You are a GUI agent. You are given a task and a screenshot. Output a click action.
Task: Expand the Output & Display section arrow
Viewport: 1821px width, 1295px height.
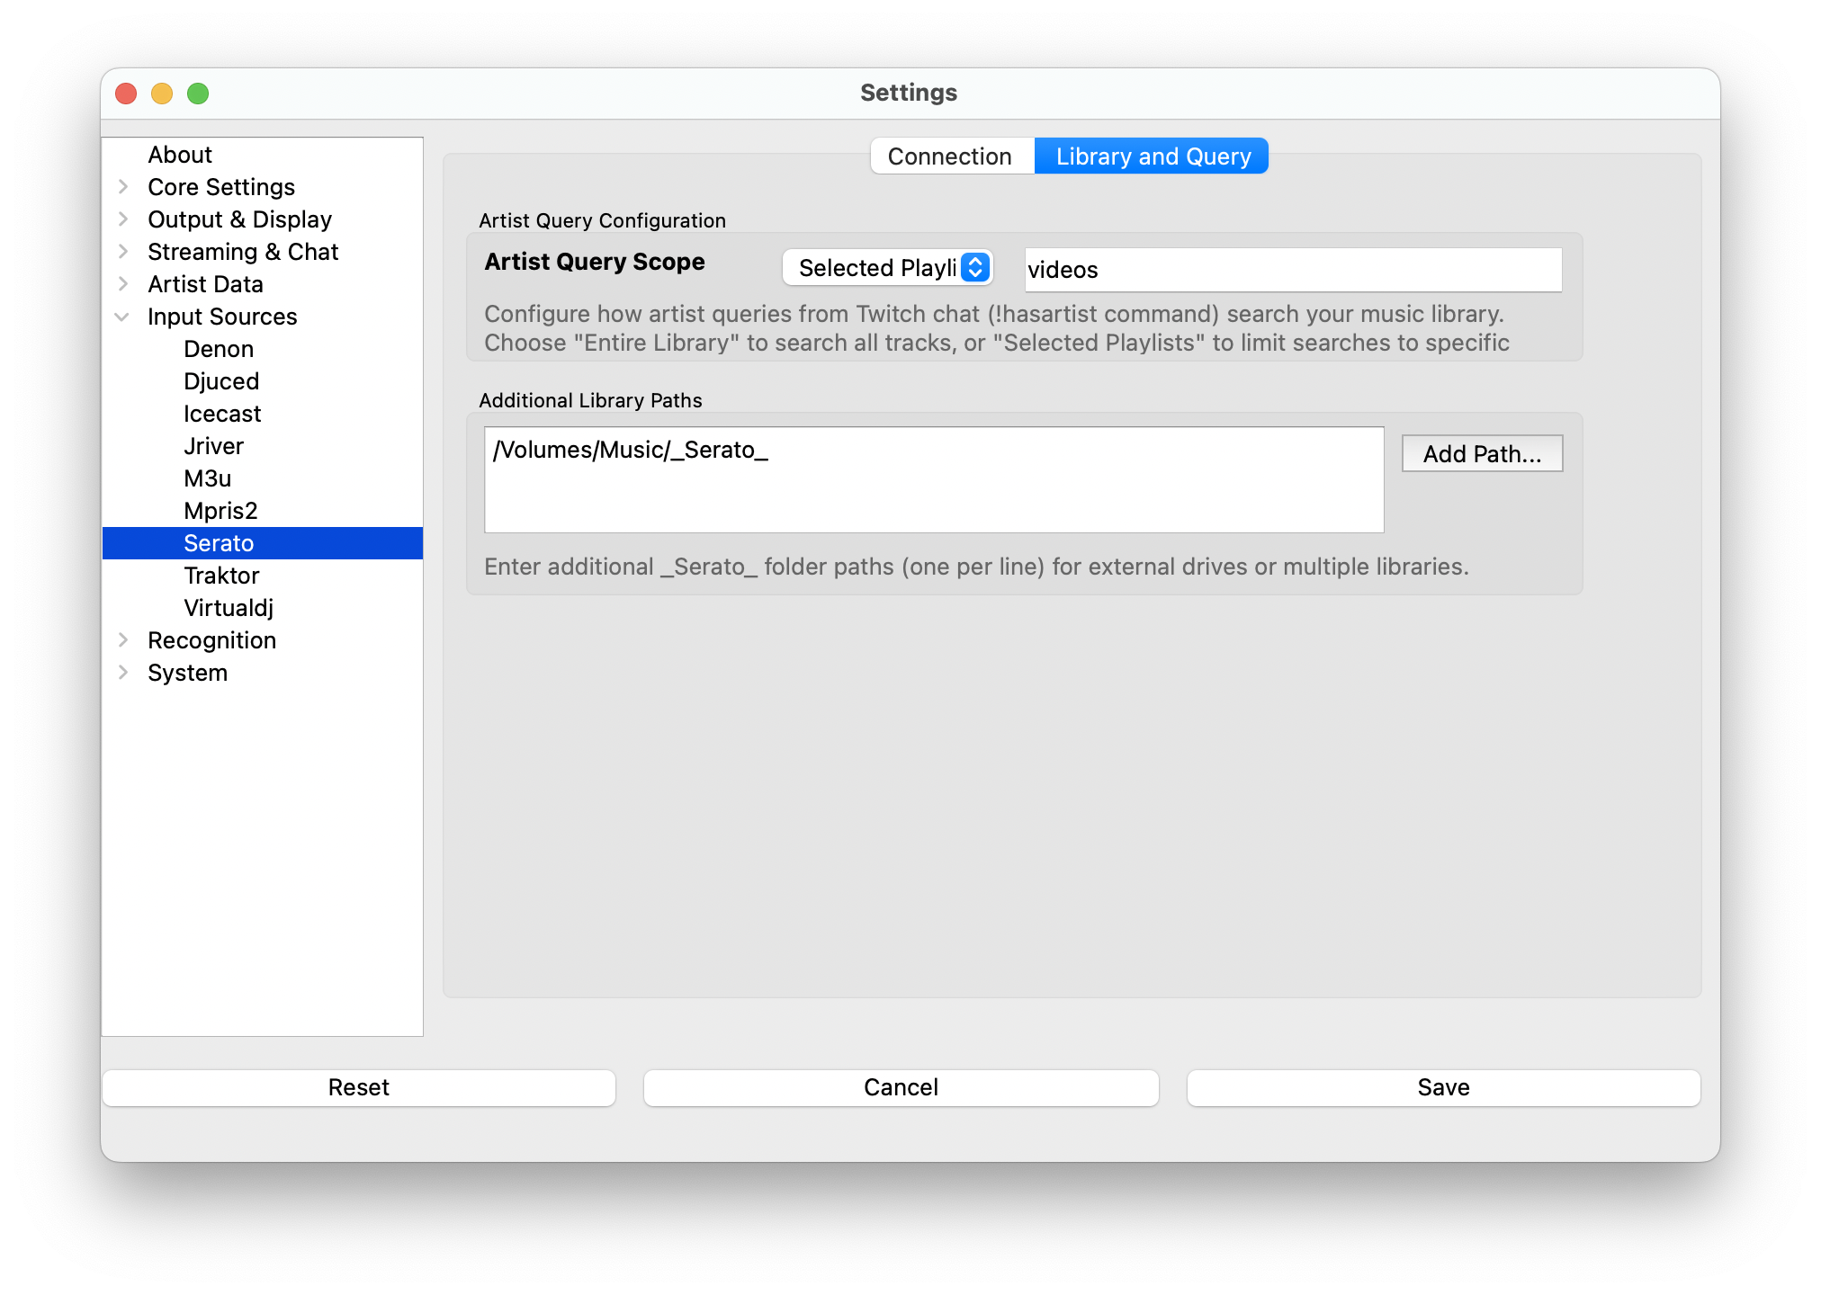coord(123,219)
